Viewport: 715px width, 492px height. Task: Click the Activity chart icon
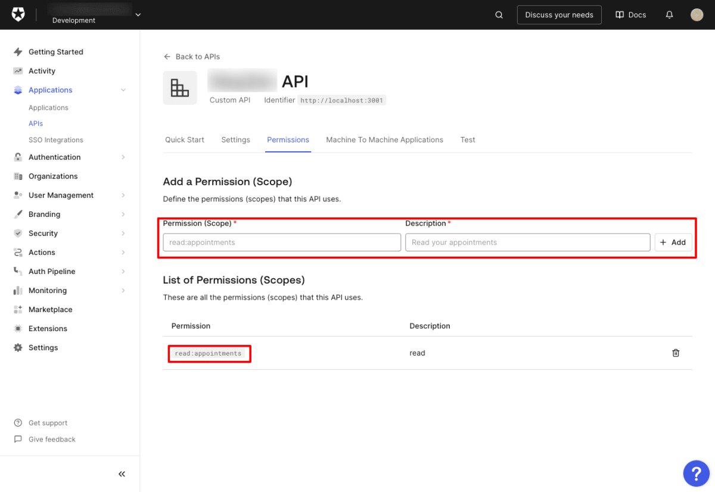(x=18, y=71)
